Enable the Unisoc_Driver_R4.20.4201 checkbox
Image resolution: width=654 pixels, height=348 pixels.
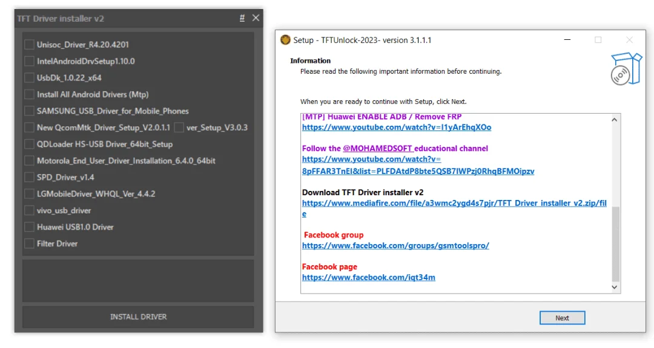click(x=29, y=45)
